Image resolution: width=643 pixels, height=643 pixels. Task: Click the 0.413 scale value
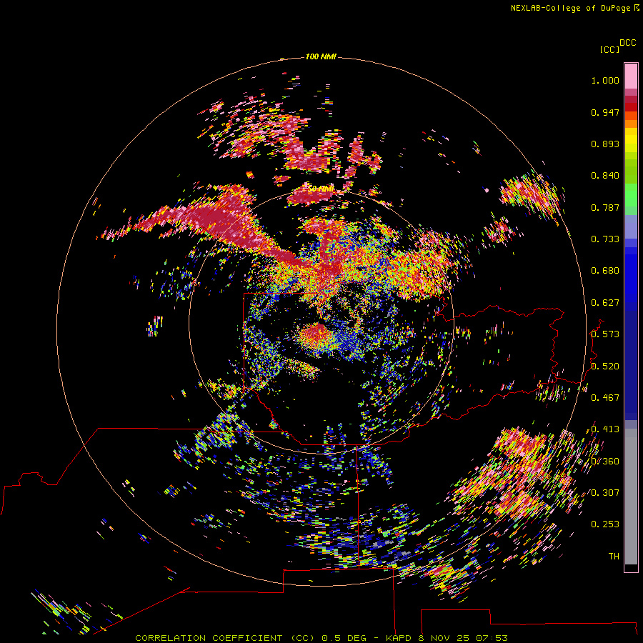(x=605, y=429)
